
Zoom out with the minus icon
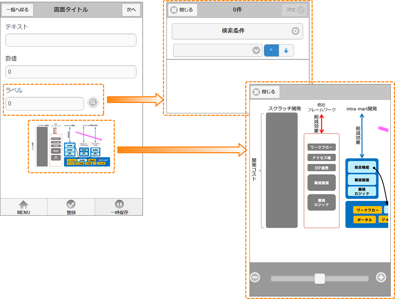255,277
